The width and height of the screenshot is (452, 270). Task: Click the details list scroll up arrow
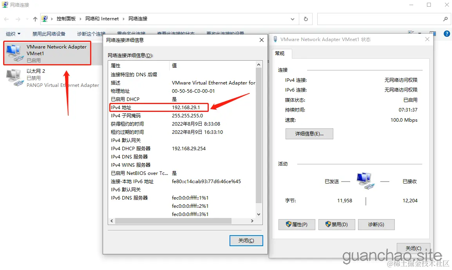point(259,65)
